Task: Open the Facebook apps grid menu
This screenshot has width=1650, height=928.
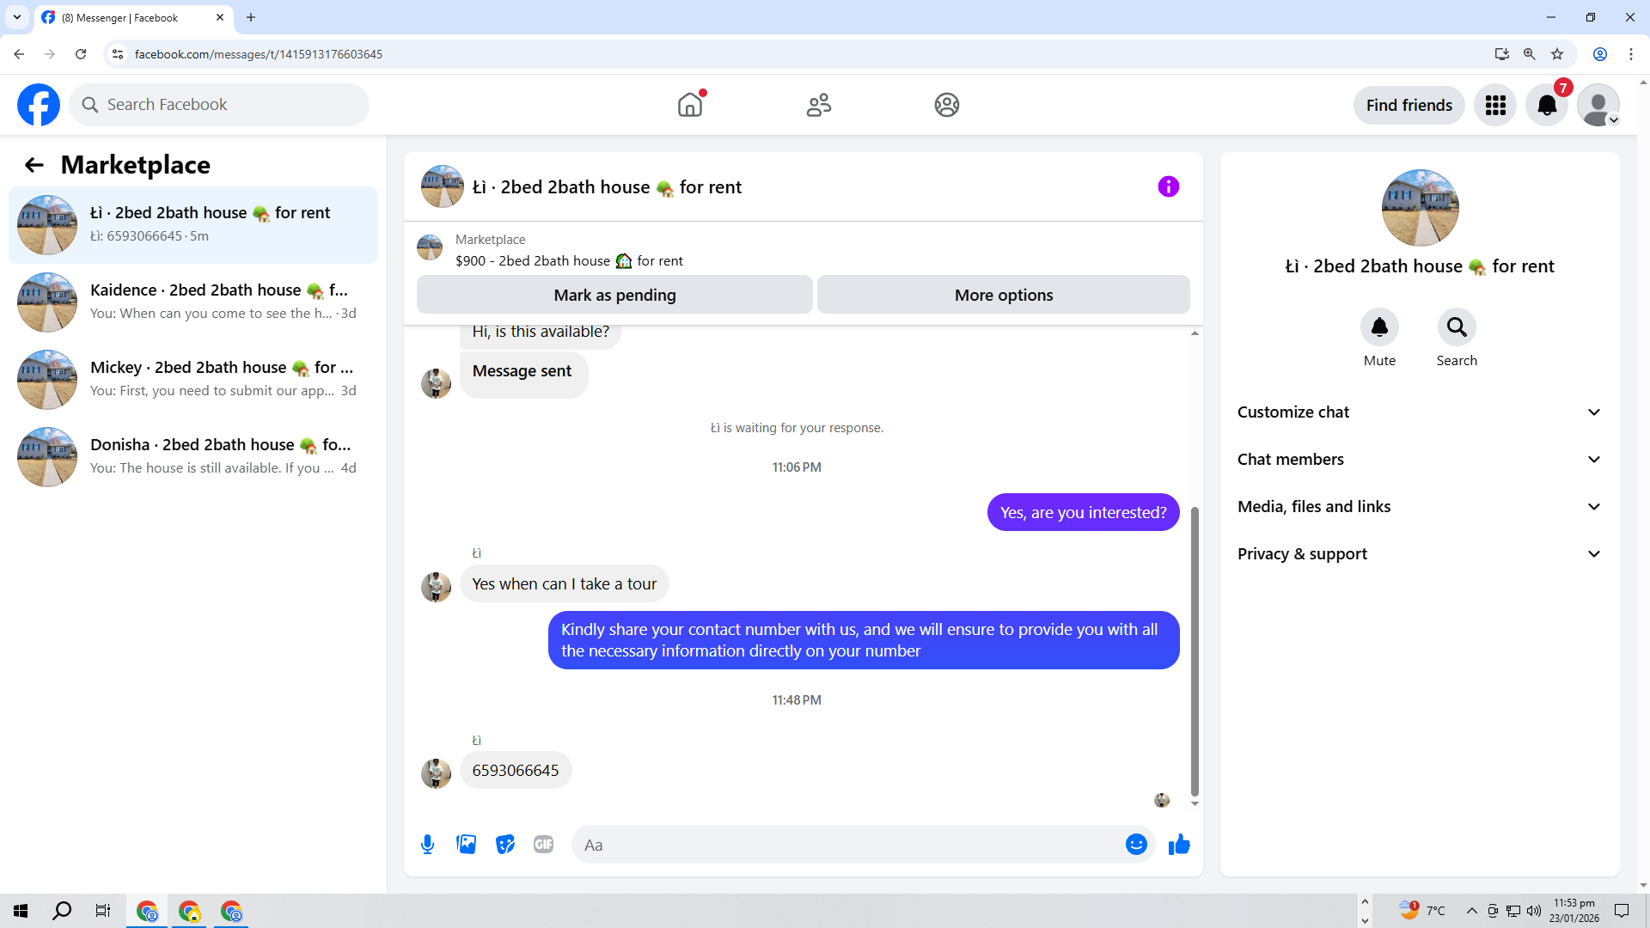Action: pyautogui.click(x=1495, y=105)
